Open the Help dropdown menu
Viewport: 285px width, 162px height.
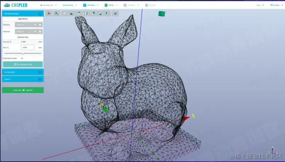click(x=260, y=5)
